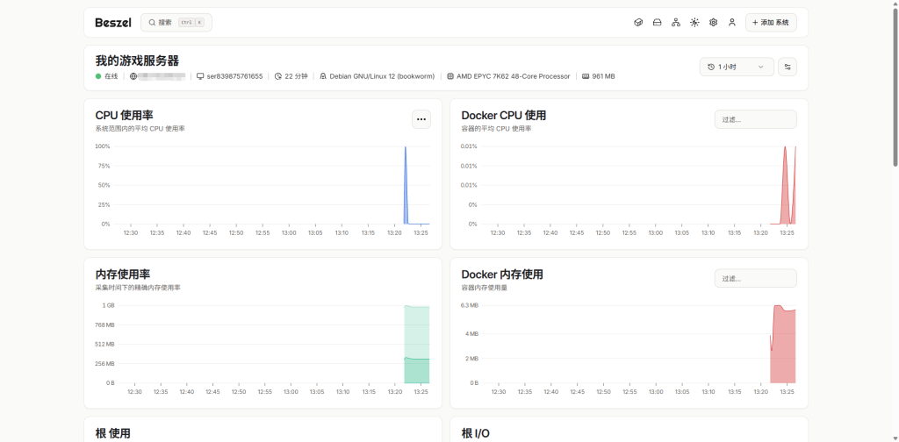Click the 768 MB axis label
This screenshot has width=899, height=442.
(x=104, y=324)
